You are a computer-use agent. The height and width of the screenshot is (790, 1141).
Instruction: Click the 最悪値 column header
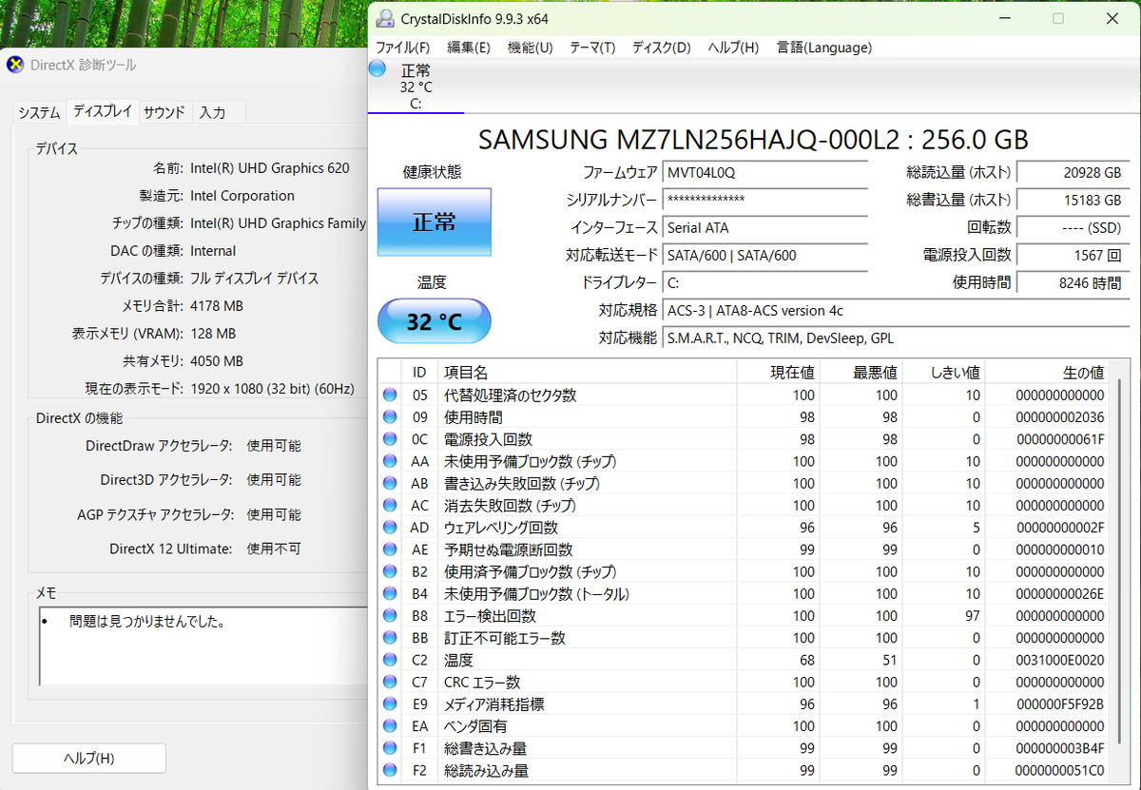tap(861, 372)
